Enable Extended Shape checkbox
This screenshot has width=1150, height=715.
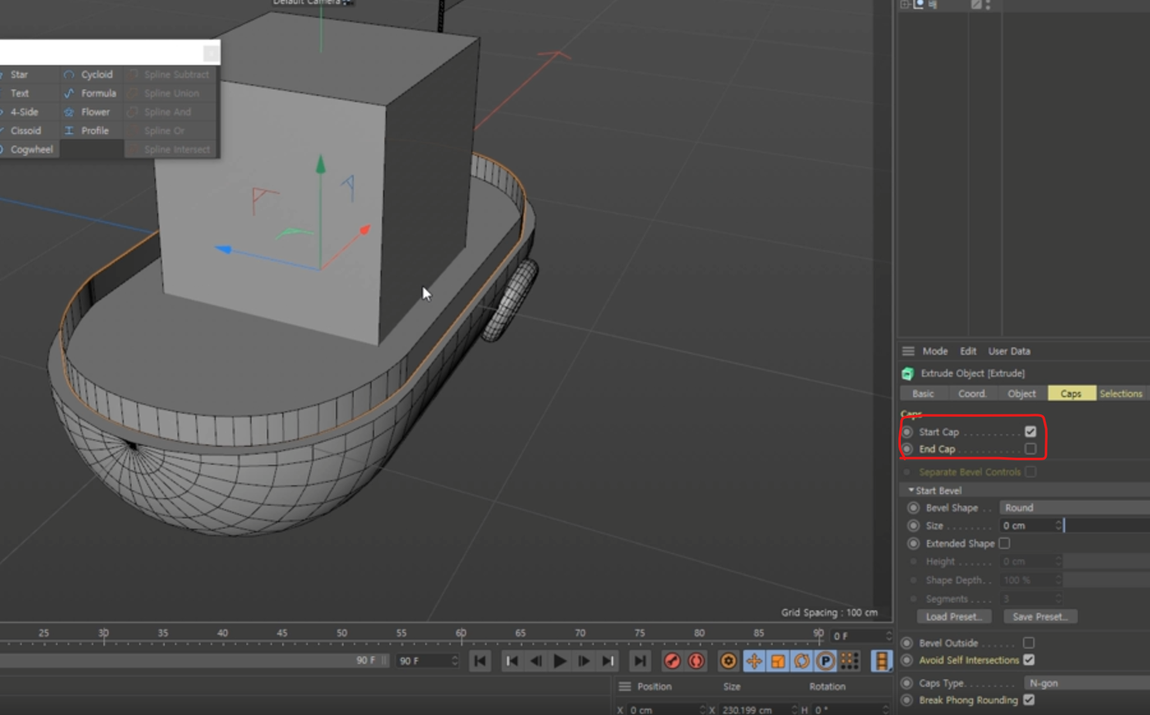[x=1004, y=543]
